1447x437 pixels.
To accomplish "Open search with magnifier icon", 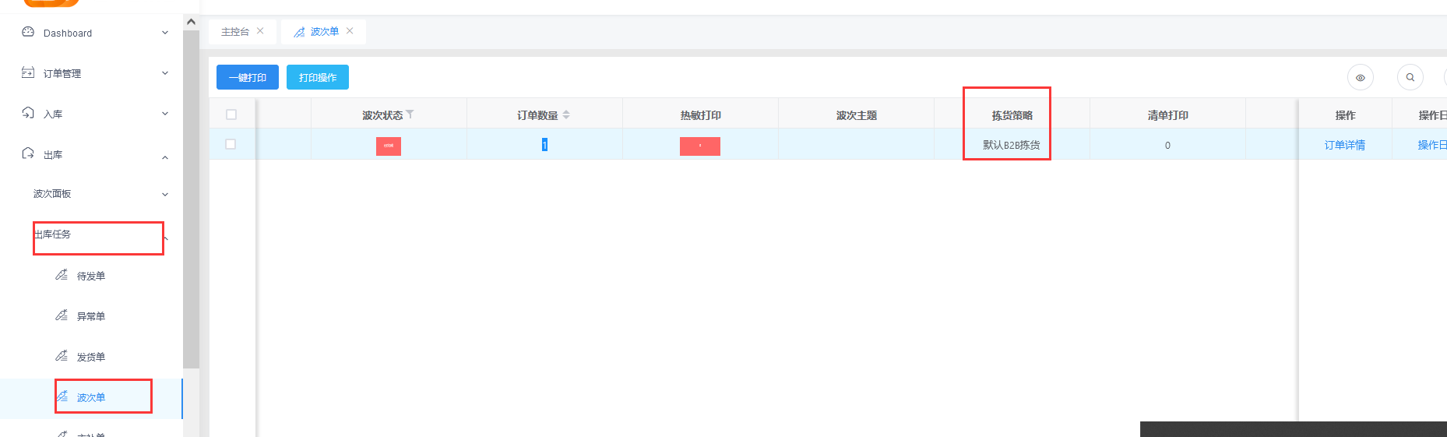I will click(x=1410, y=77).
